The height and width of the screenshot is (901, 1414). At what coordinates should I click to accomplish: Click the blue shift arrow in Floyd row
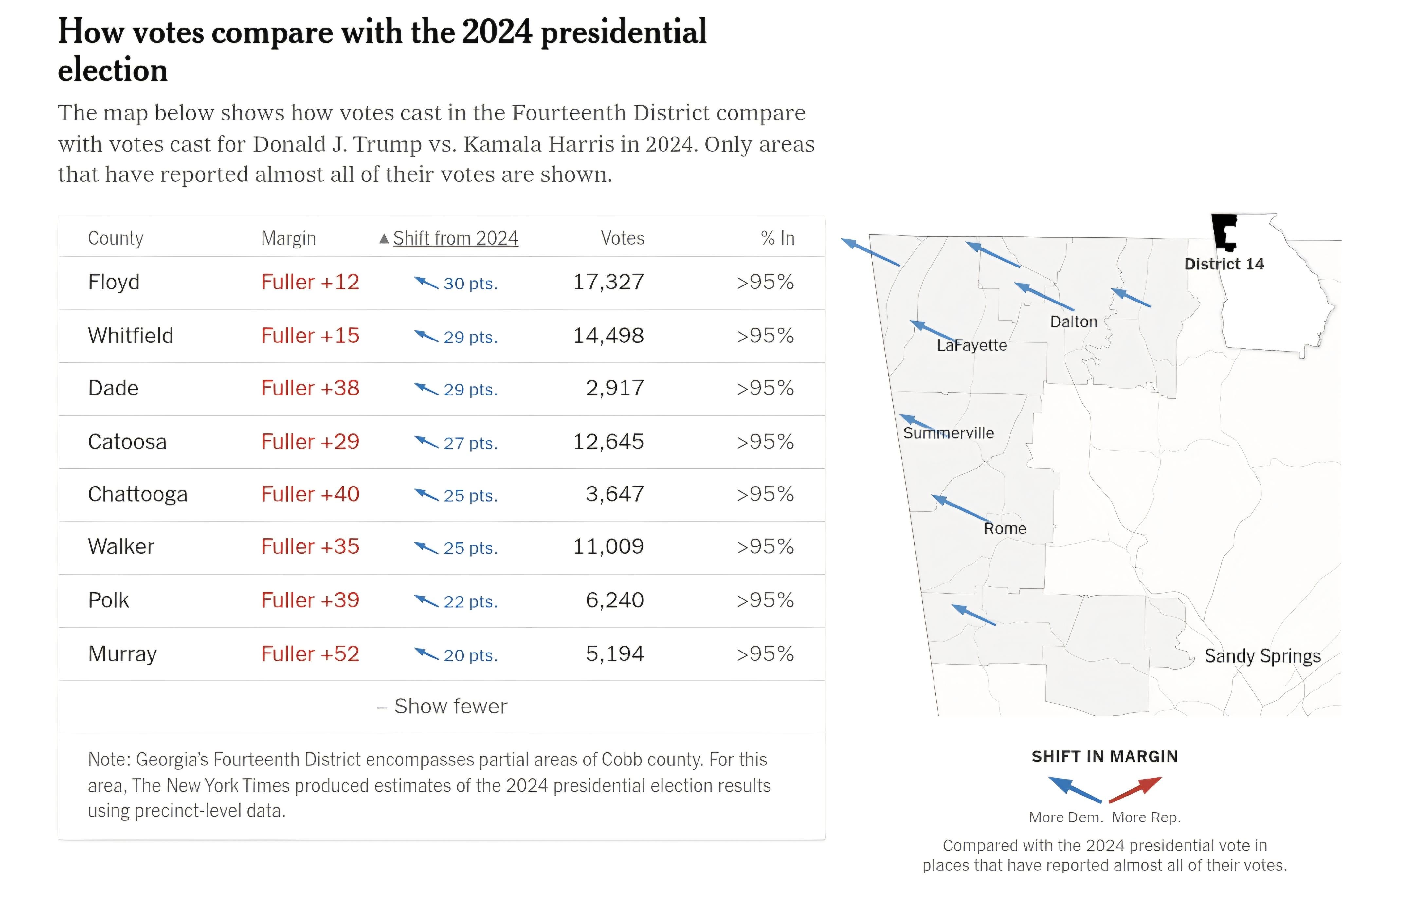pyautogui.click(x=426, y=283)
